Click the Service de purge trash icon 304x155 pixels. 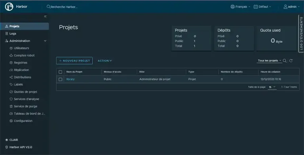point(11,106)
